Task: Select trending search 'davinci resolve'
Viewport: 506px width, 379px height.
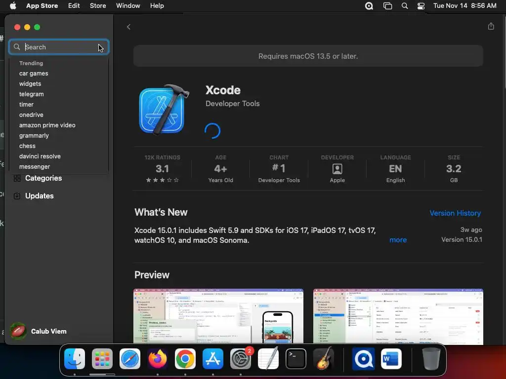Action: (x=40, y=156)
